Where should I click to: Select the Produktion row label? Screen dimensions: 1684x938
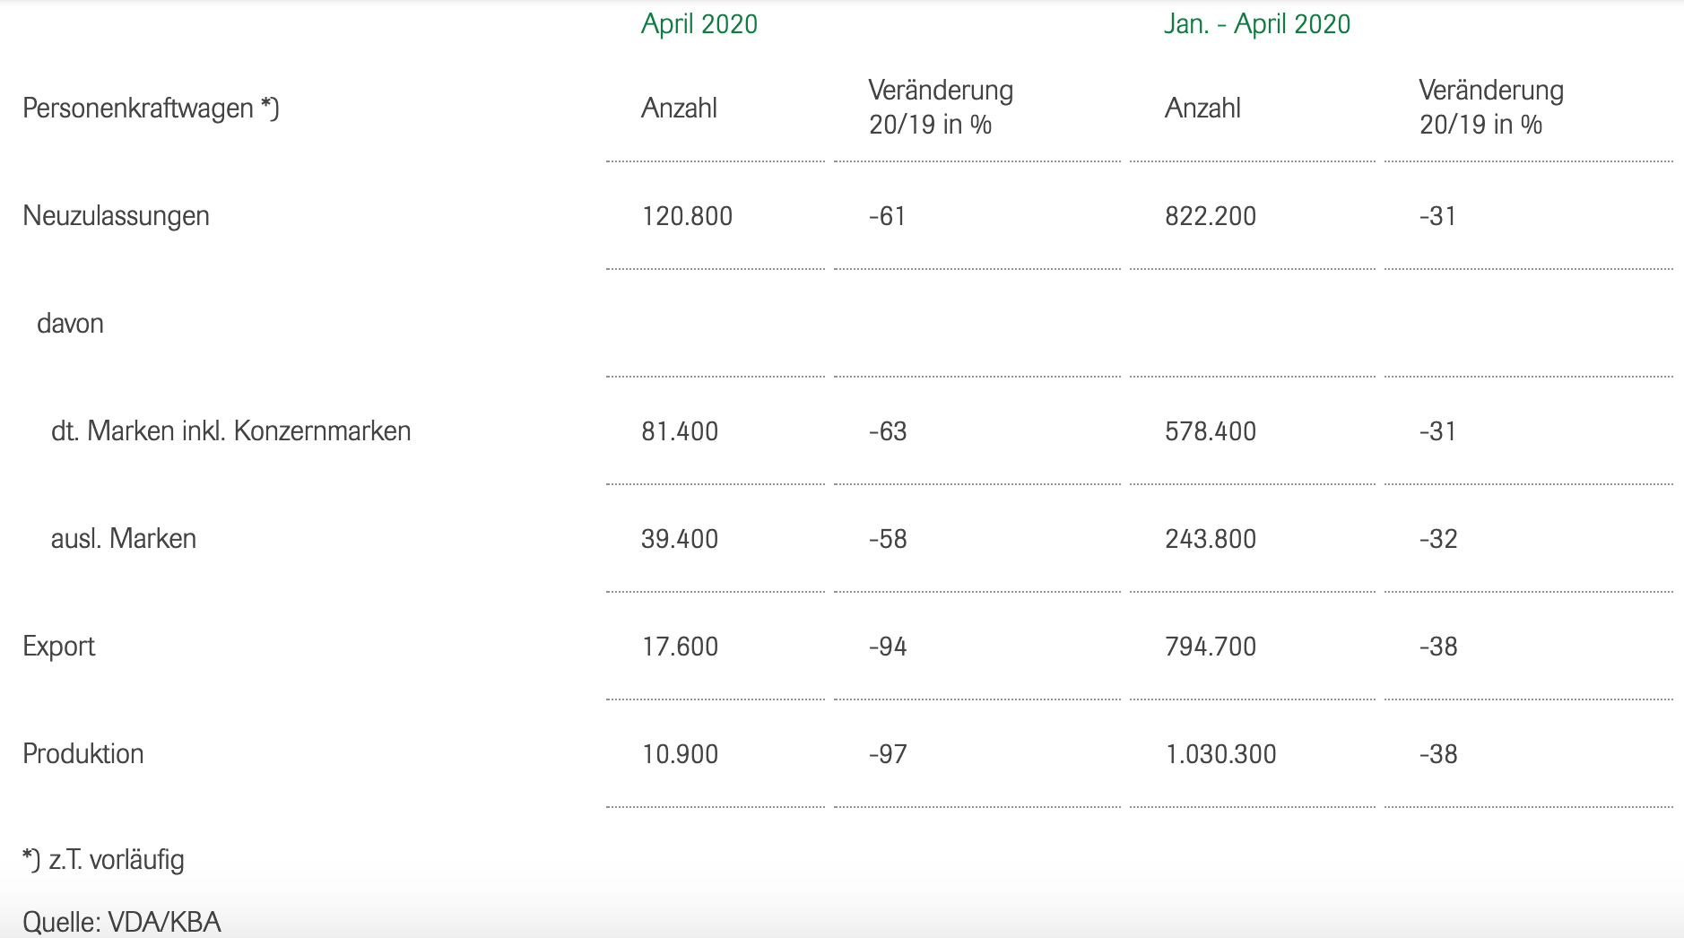83,754
